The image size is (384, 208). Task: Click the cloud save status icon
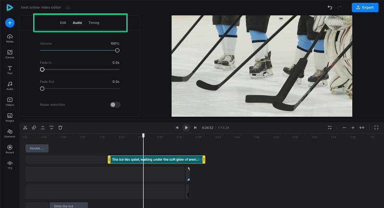pyautogui.click(x=68, y=8)
